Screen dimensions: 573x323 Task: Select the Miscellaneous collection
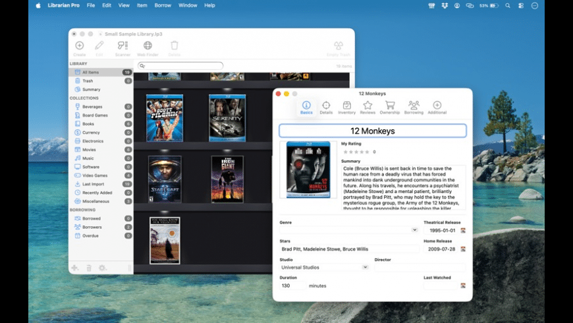point(101,201)
